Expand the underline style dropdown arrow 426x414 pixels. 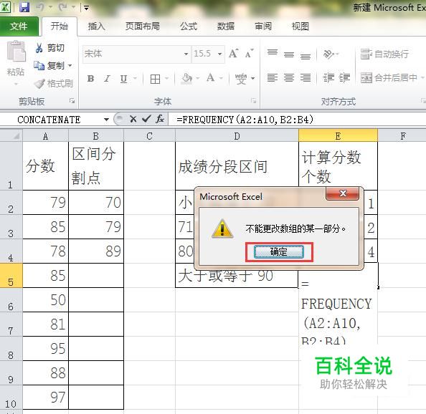135,79
